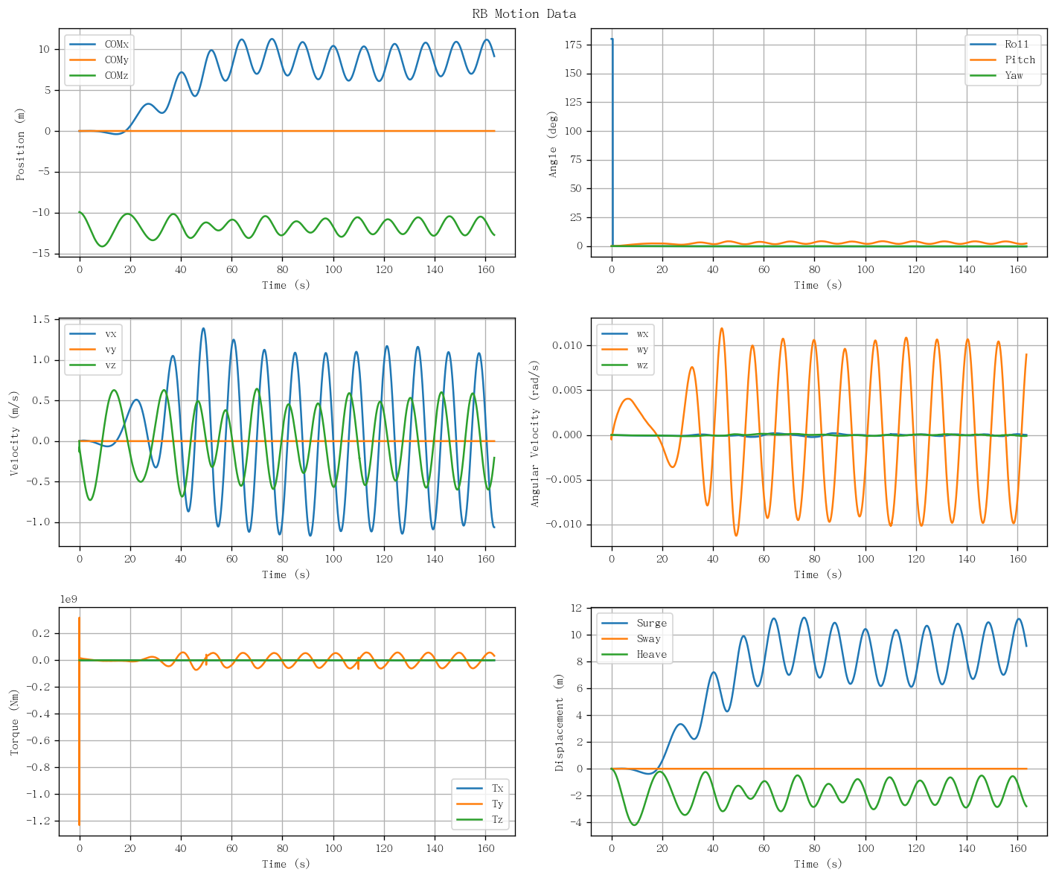Click the 'Angle (deg)' axis label

pyautogui.click(x=554, y=143)
